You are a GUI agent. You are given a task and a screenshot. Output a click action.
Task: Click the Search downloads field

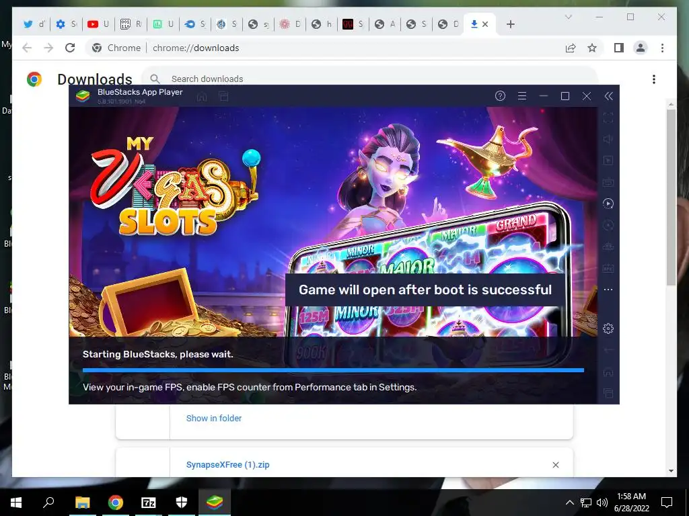(x=369, y=79)
